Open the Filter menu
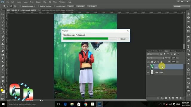191x107 pixels. 44,2
